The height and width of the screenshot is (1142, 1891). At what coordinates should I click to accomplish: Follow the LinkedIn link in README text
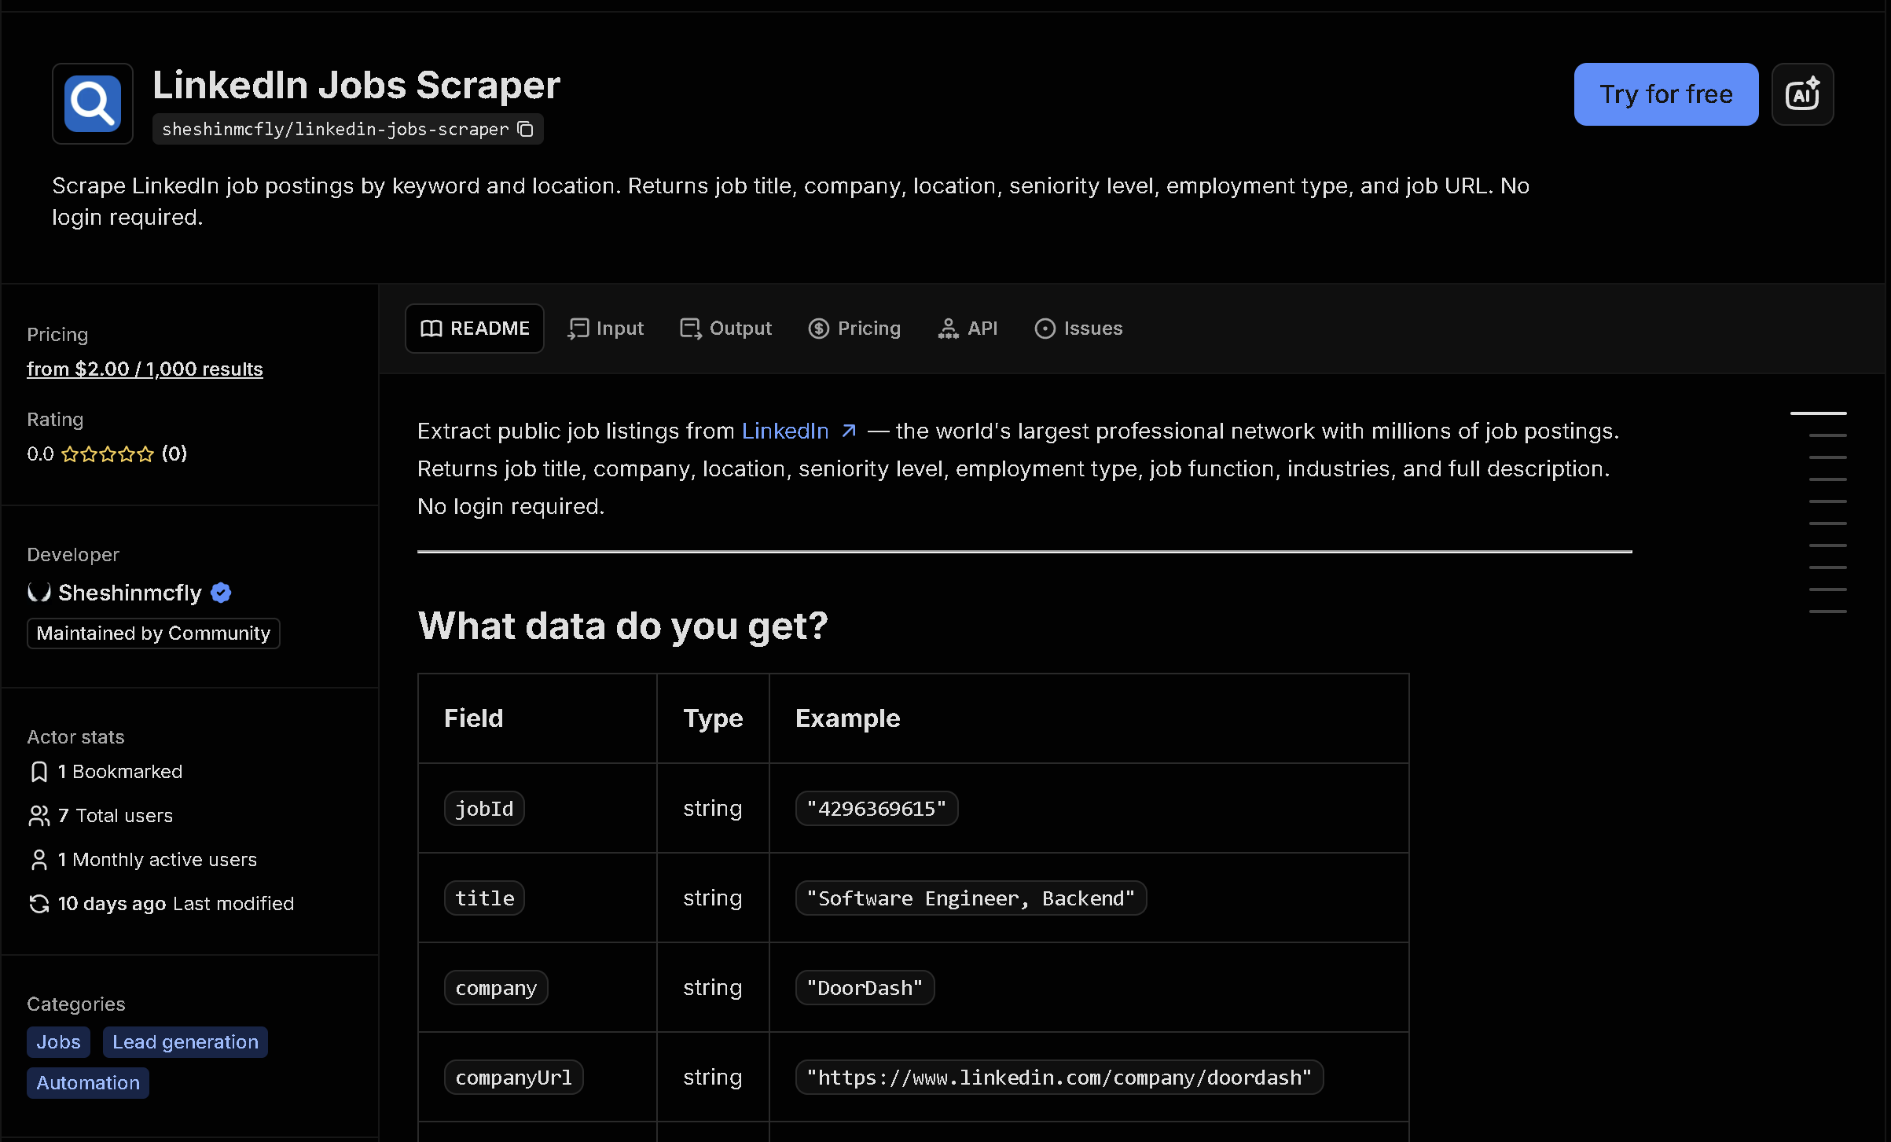(785, 431)
